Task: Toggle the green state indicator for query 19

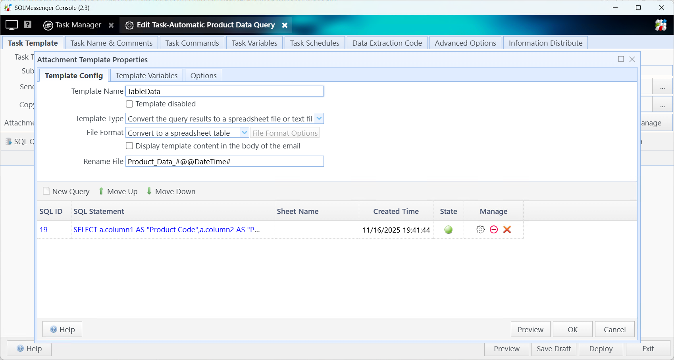Action: (448, 229)
